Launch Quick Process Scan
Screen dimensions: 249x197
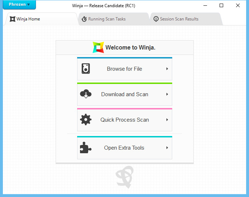(x=125, y=119)
